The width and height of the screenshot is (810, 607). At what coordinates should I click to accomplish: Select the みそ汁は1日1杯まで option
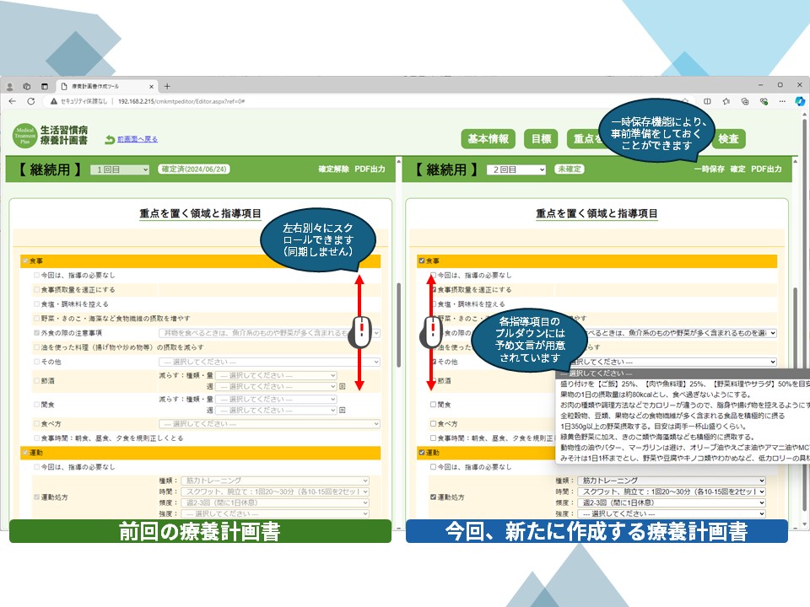683,459
